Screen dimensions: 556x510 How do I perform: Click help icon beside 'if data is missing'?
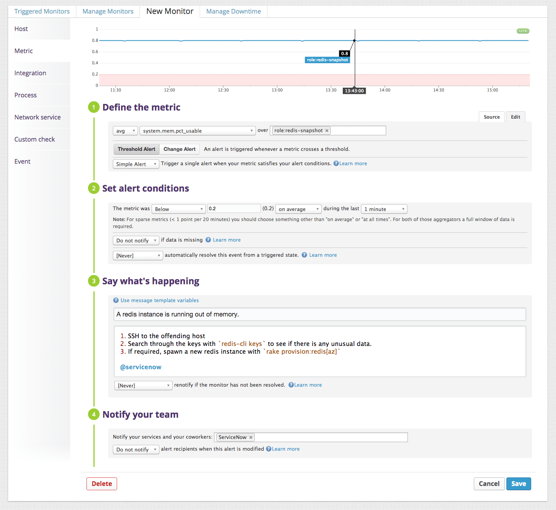pyautogui.click(x=208, y=240)
